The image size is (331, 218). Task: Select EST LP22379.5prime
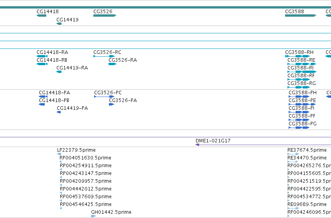(x=59, y=154)
